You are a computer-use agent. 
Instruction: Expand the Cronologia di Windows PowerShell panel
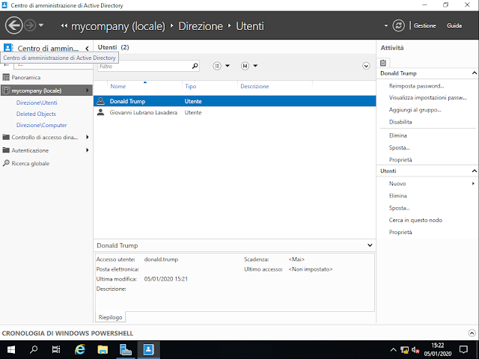(472, 333)
